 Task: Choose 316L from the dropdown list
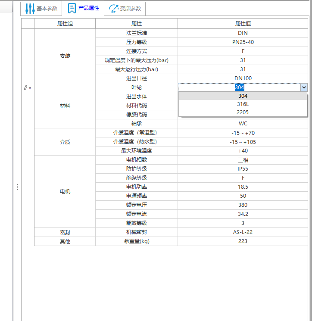tap(243, 104)
